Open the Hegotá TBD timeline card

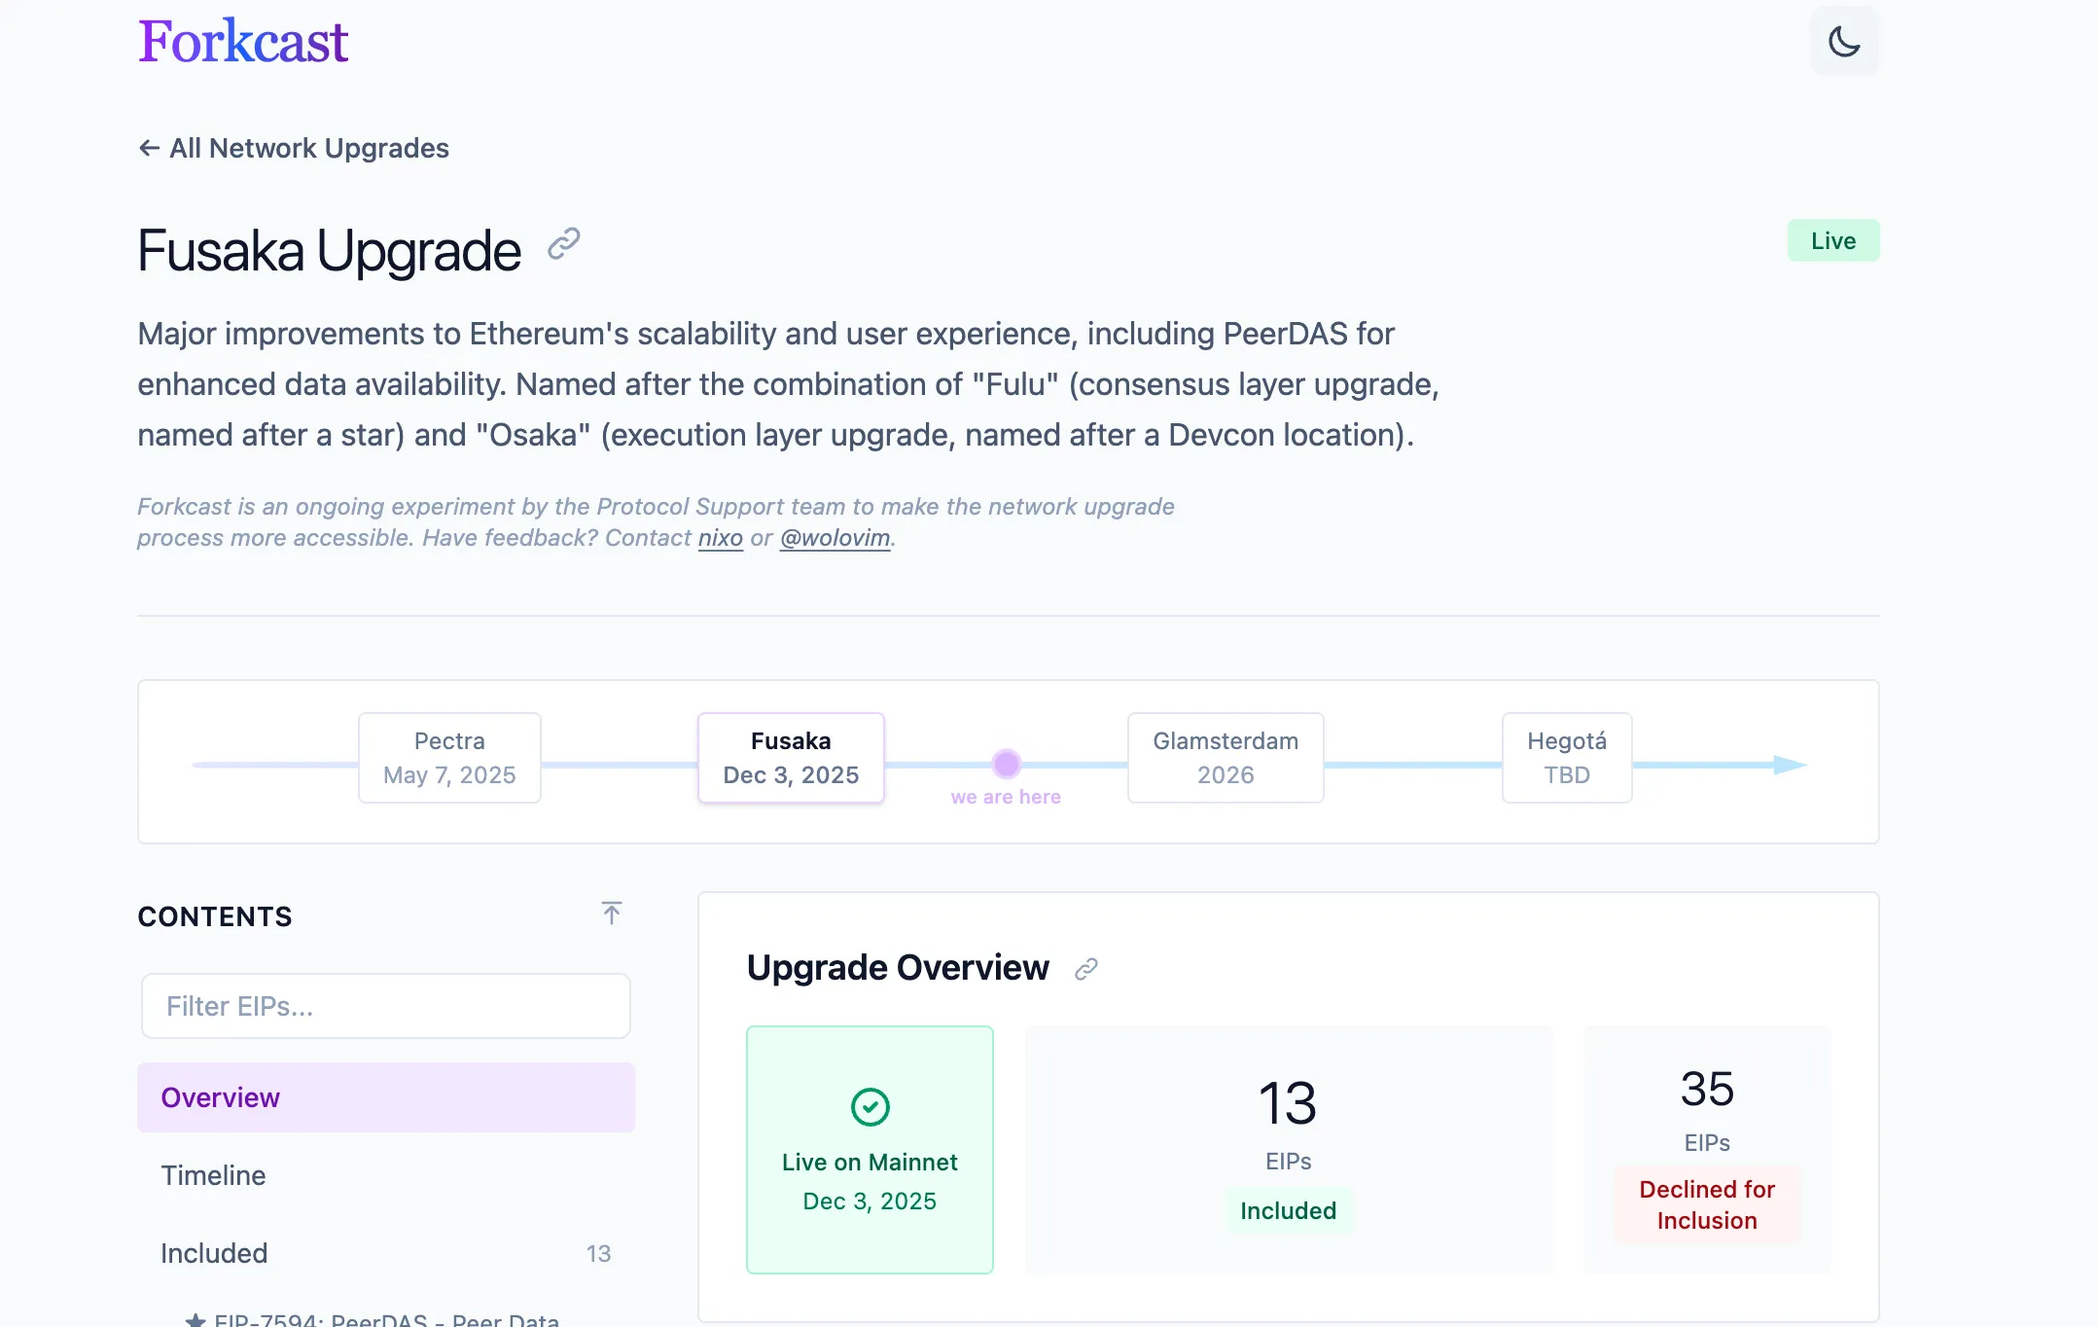point(1566,758)
